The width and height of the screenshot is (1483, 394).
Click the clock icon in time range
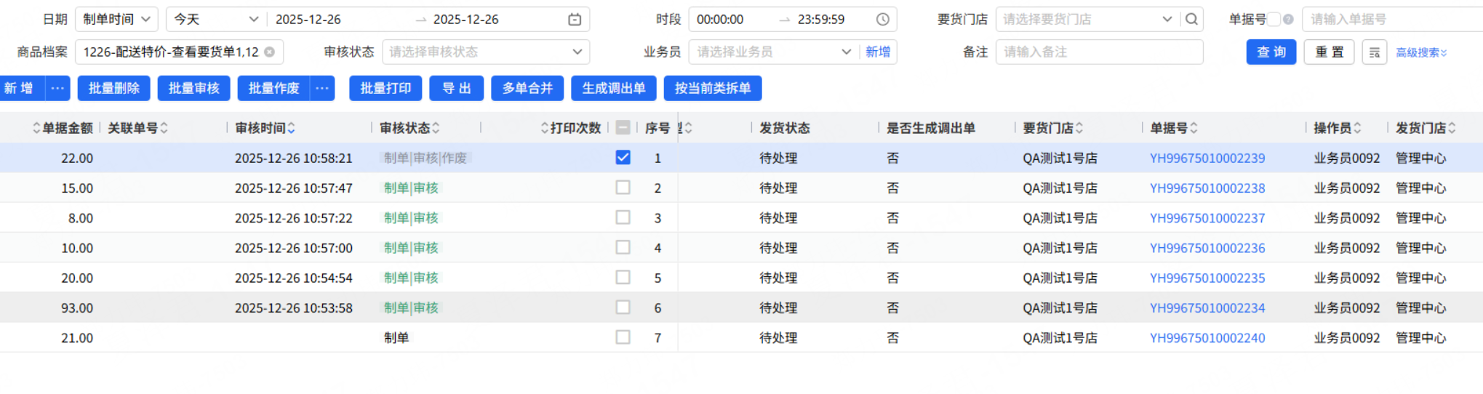coord(882,20)
